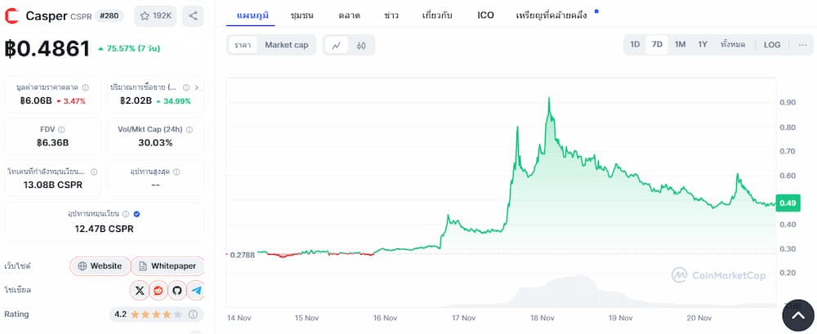Show info icon next to FDV
This screenshot has height=334, width=817.
click(x=61, y=129)
